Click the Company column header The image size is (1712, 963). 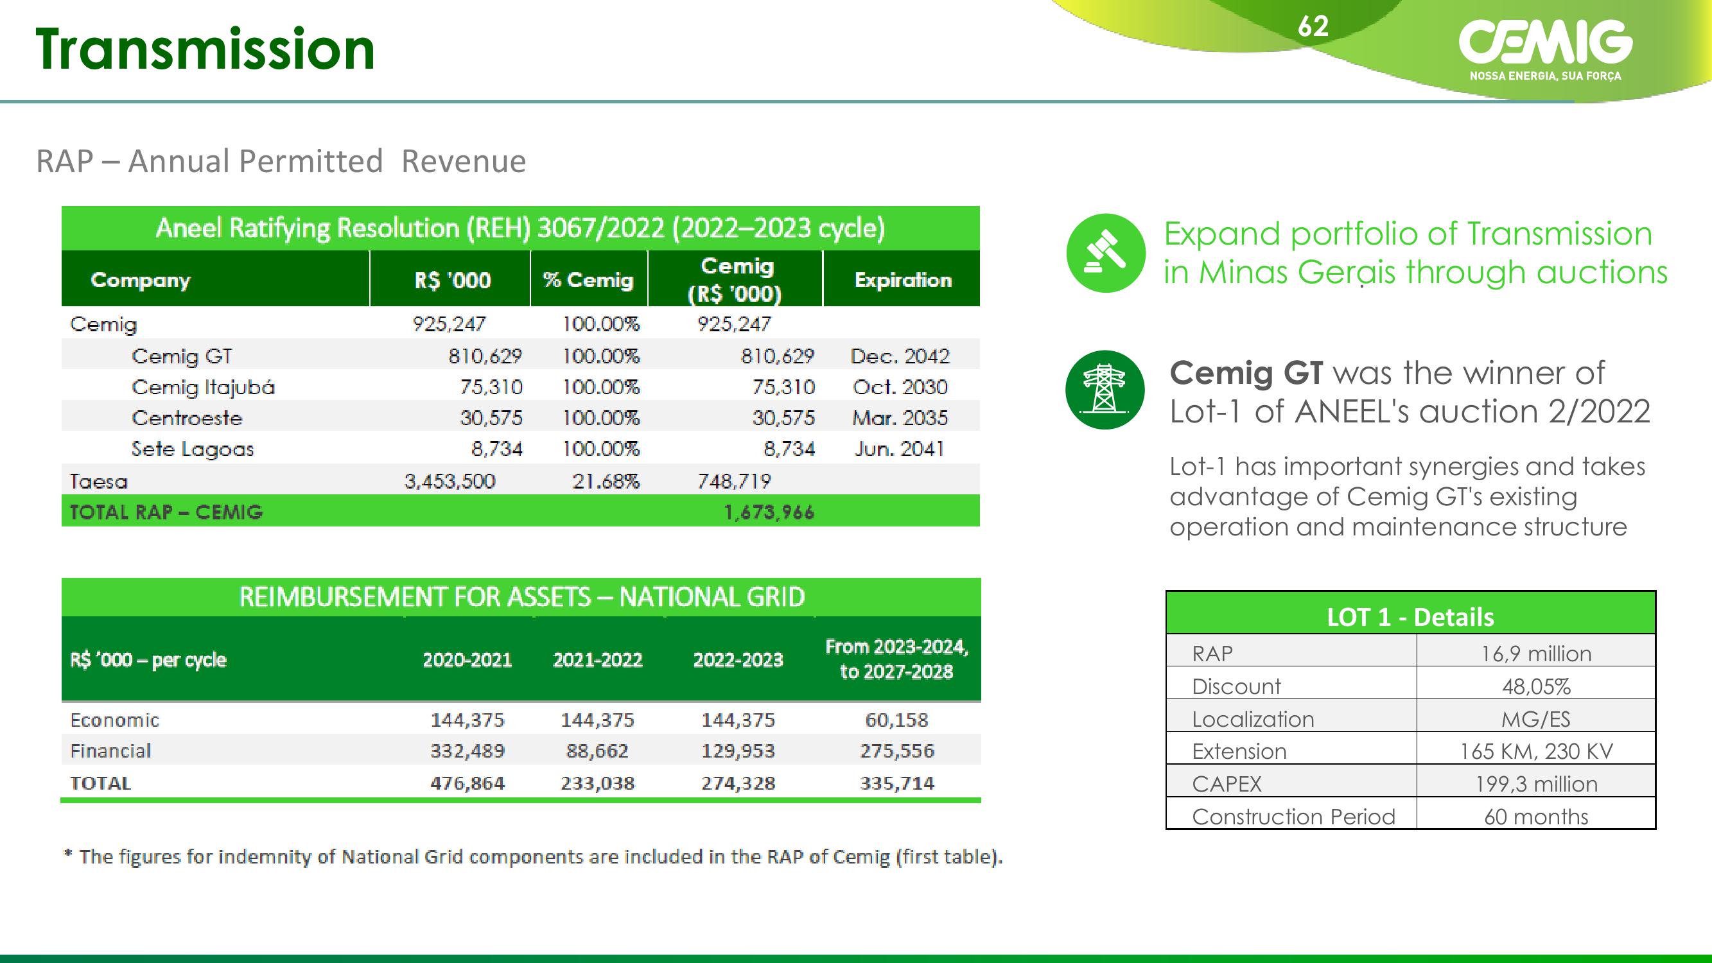point(140,281)
